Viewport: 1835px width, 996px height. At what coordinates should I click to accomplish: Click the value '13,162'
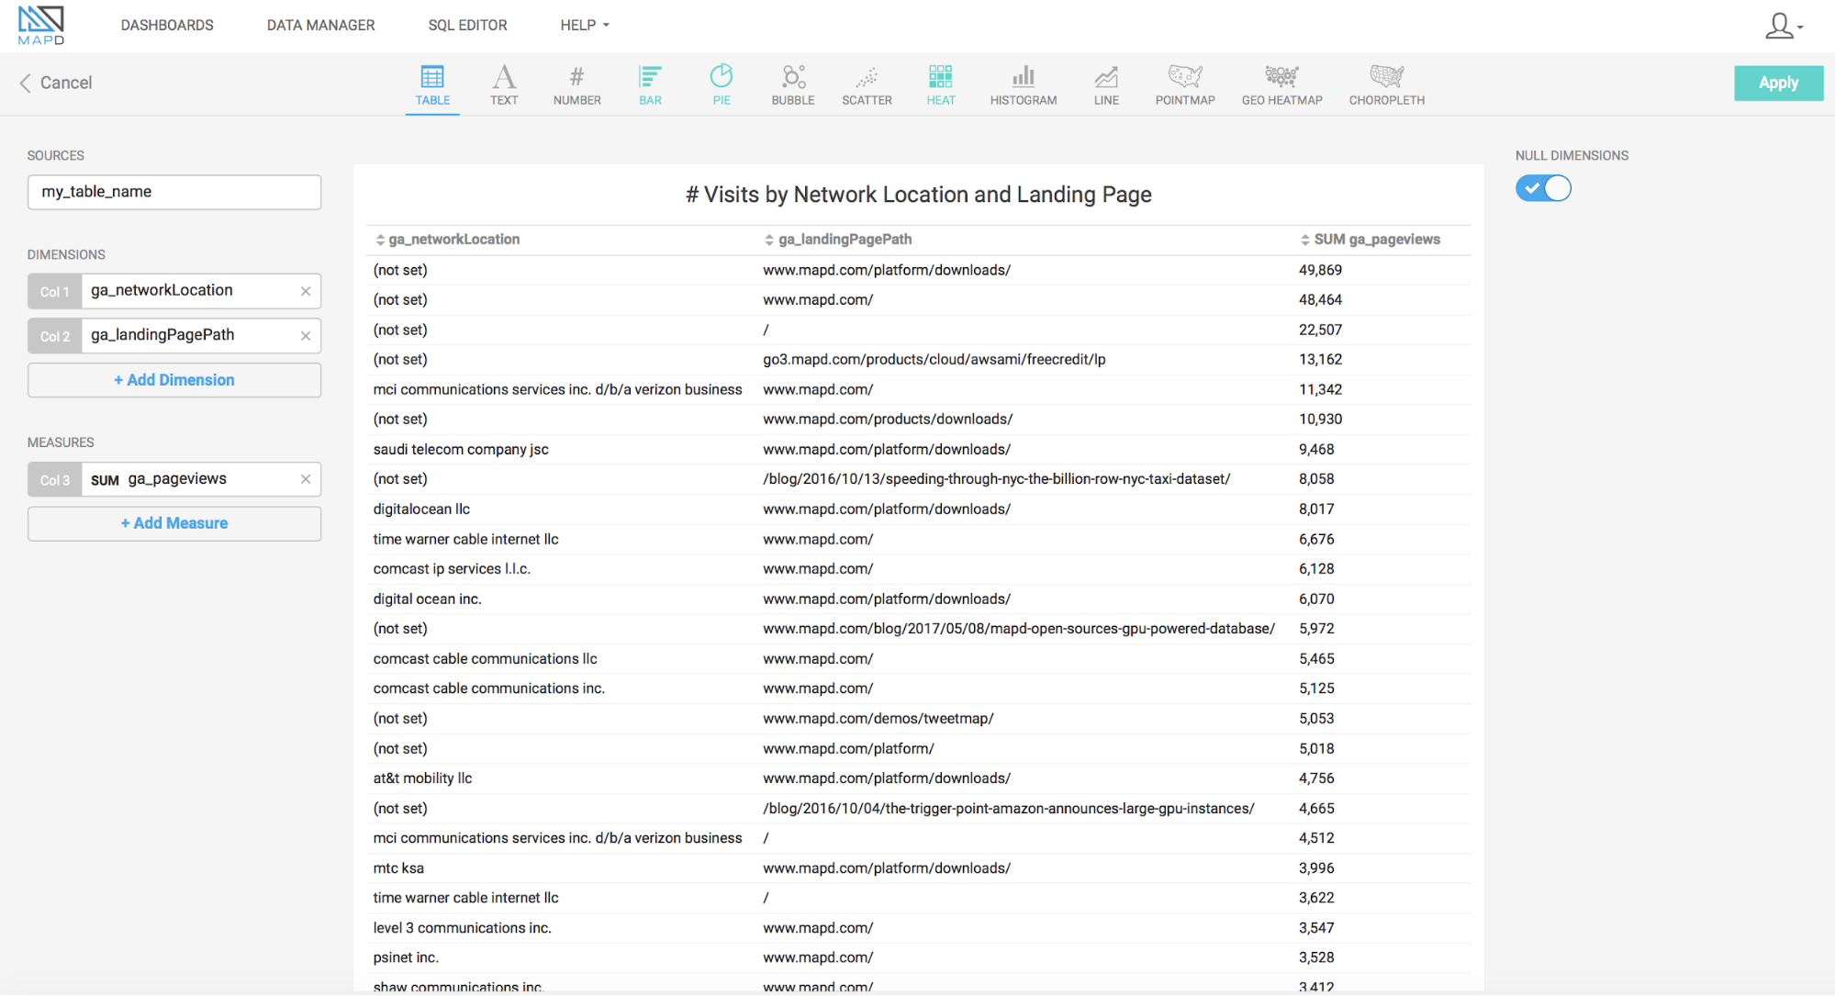pos(1320,359)
